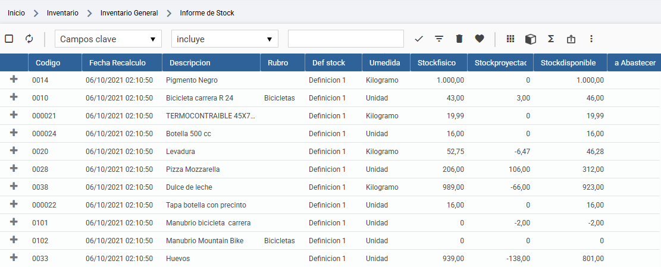661x267 pixels.
Task: Expand the Levadura row
Action: pos(14,150)
